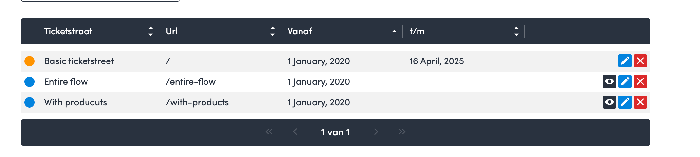
Task: Go to the previous page
Action: pos(295,132)
